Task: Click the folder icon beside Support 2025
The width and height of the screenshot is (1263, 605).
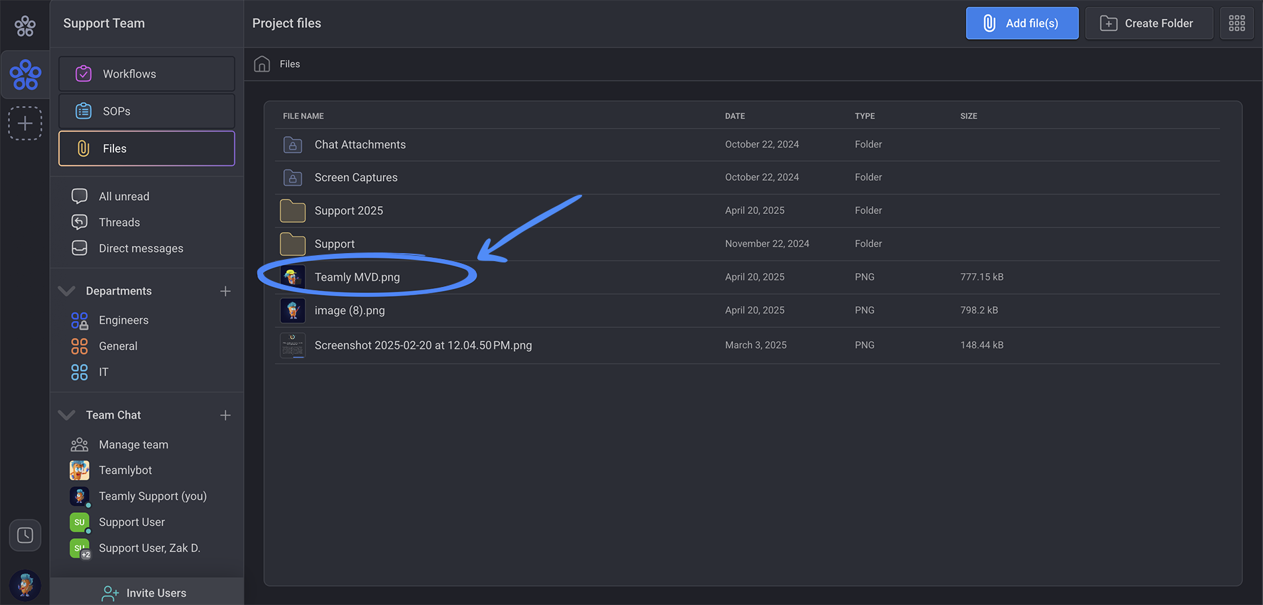Action: point(292,211)
